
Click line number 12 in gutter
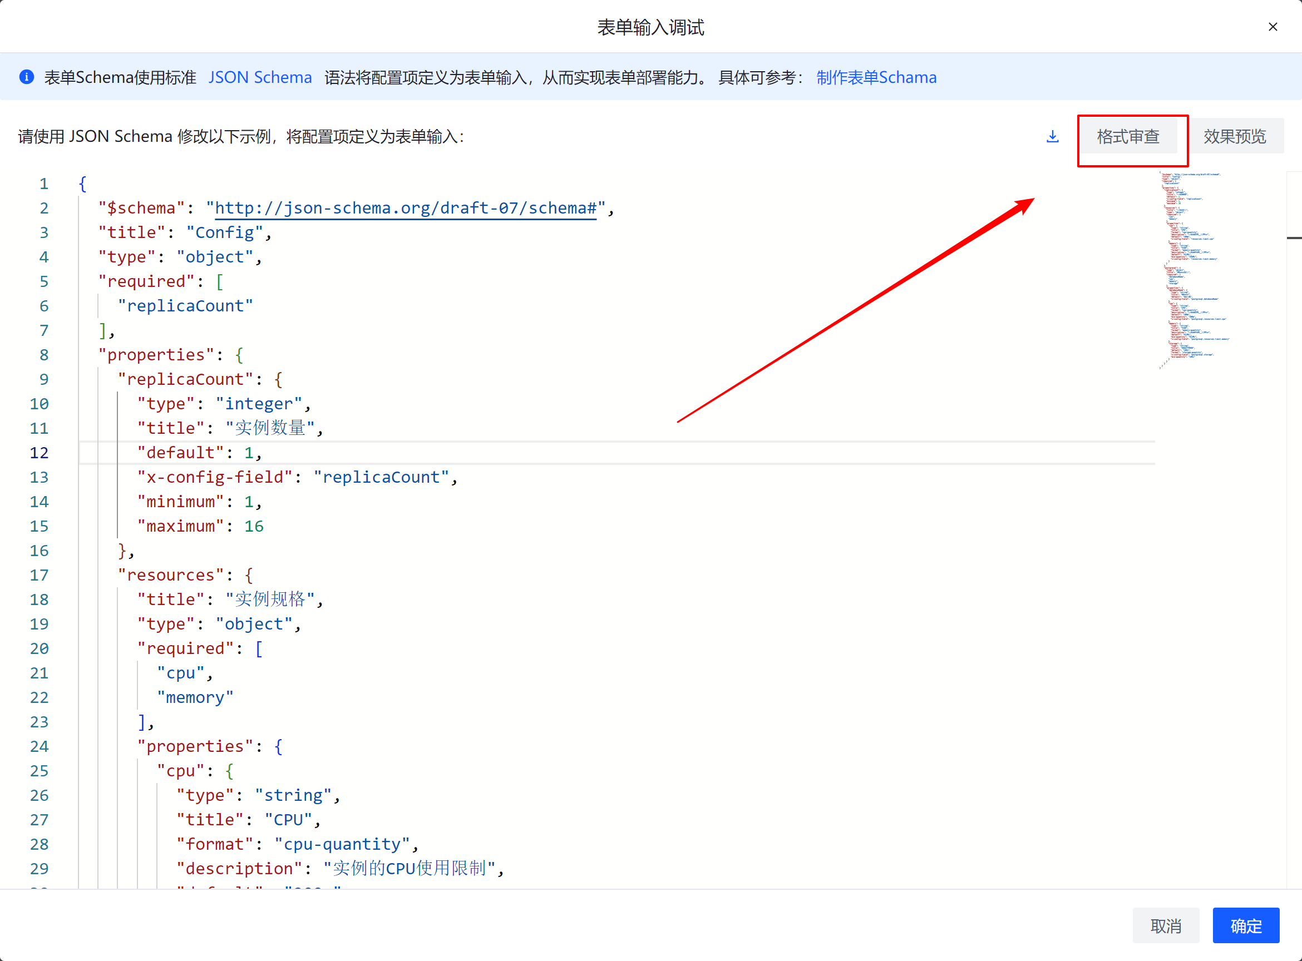(x=39, y=453)
